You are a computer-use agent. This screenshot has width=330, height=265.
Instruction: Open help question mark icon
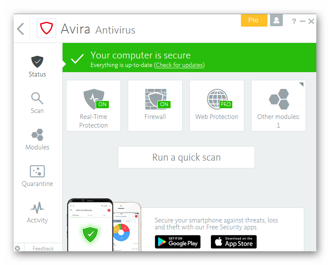[x=294, y=21]
